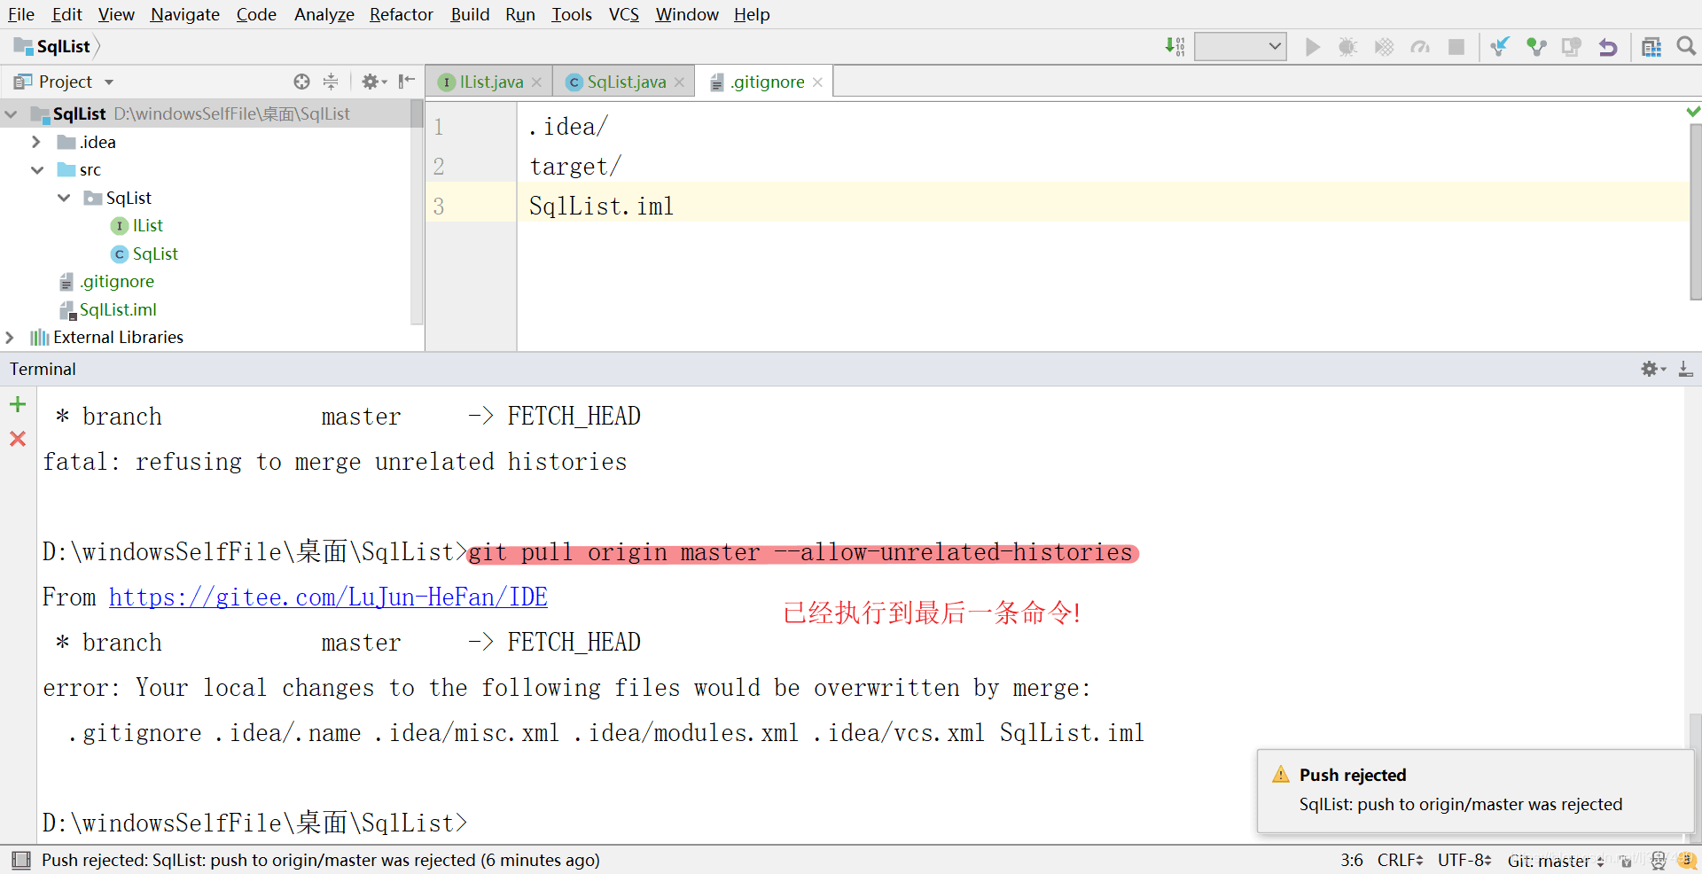Click the Make Project build icon
This screenshot has width=1702, height=874.
(1175, 47)
